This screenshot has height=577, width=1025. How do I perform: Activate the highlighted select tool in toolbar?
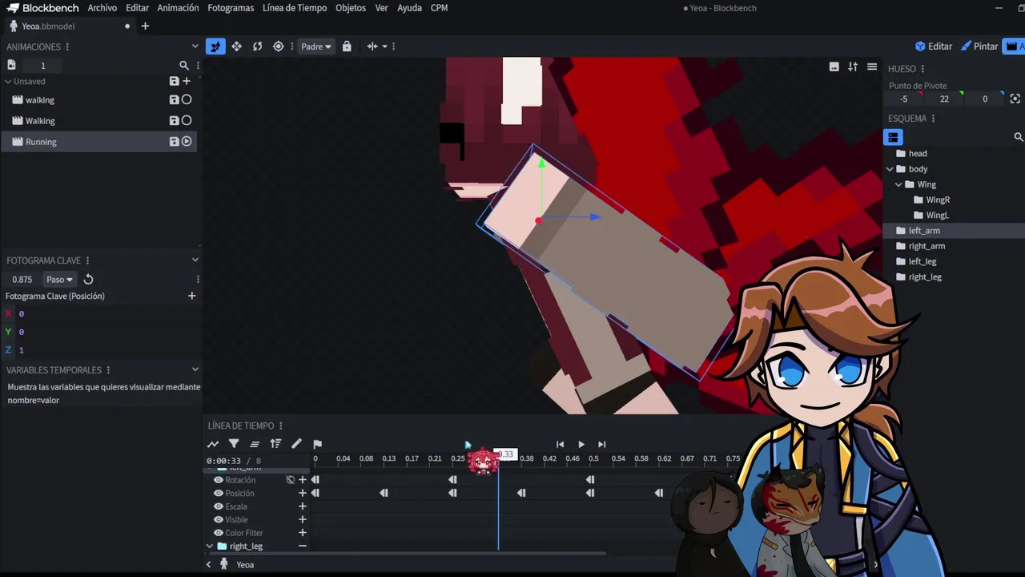[x=215, y=46]
